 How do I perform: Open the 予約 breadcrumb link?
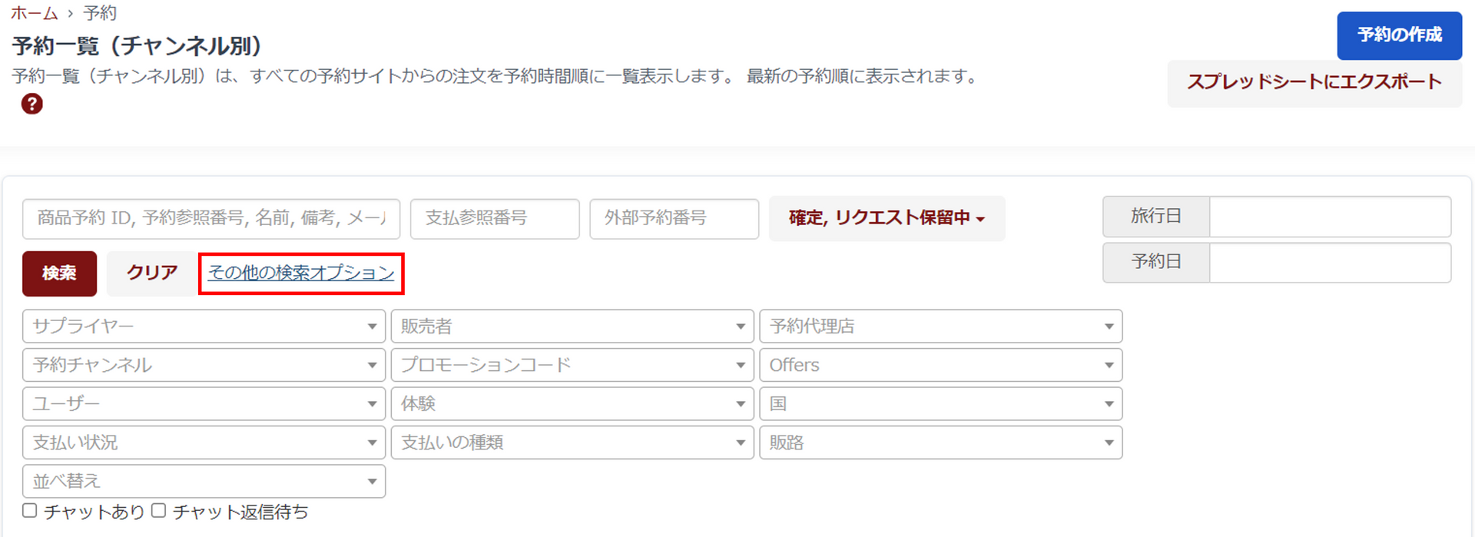click(100, 13)
